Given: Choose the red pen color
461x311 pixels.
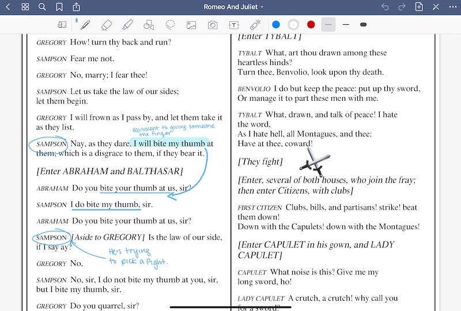Looking at the screenshot, I should [x=311, y=25].
